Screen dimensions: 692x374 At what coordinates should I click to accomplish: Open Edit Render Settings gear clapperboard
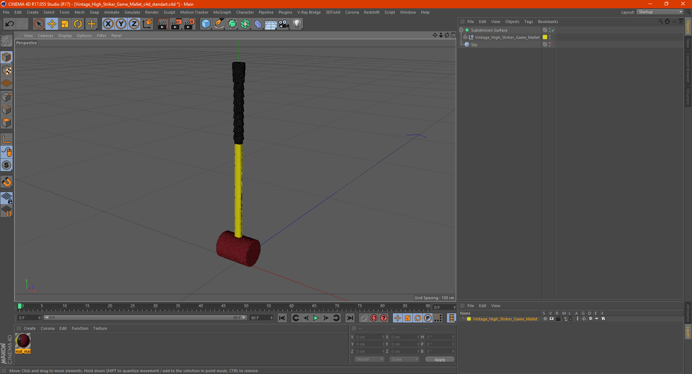[190, 24]
